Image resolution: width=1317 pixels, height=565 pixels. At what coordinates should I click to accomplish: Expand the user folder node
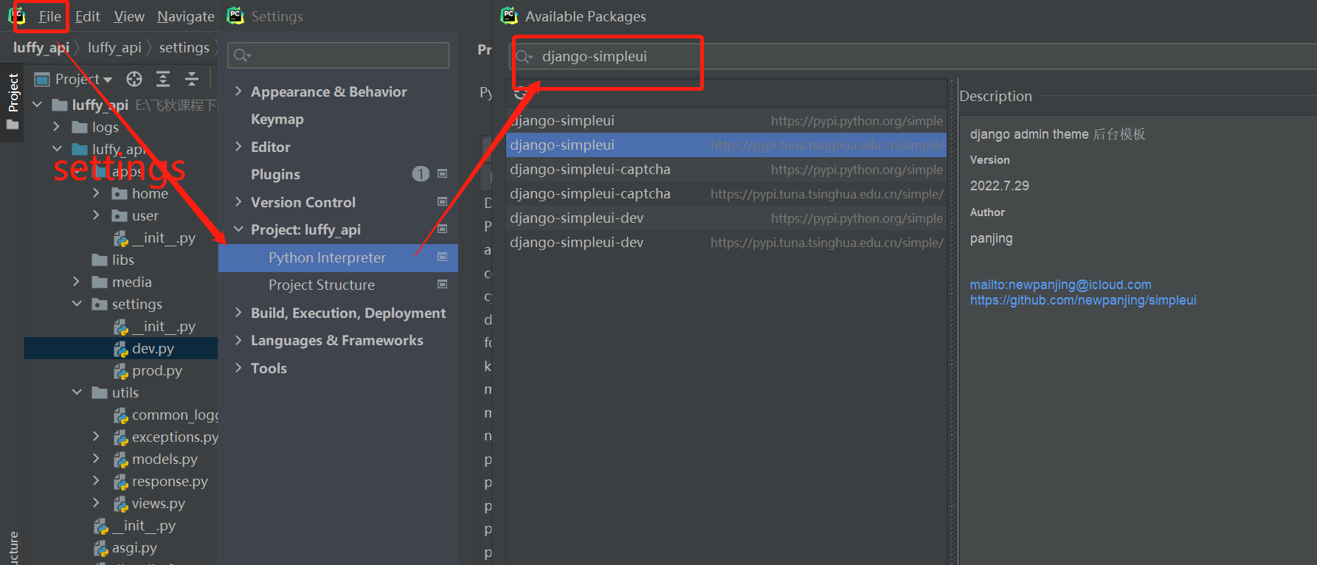coord(96,215)
